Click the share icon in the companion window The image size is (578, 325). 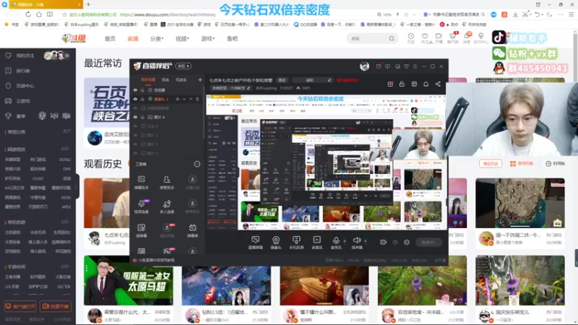(x=438, y=84)
